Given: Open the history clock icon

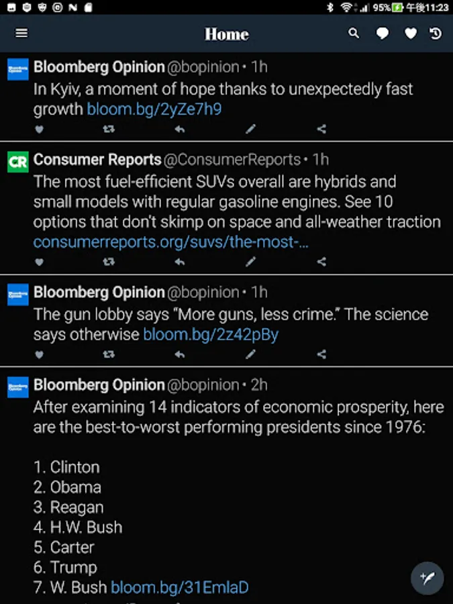Looking at the screenshot, I should tap(436, 34).
